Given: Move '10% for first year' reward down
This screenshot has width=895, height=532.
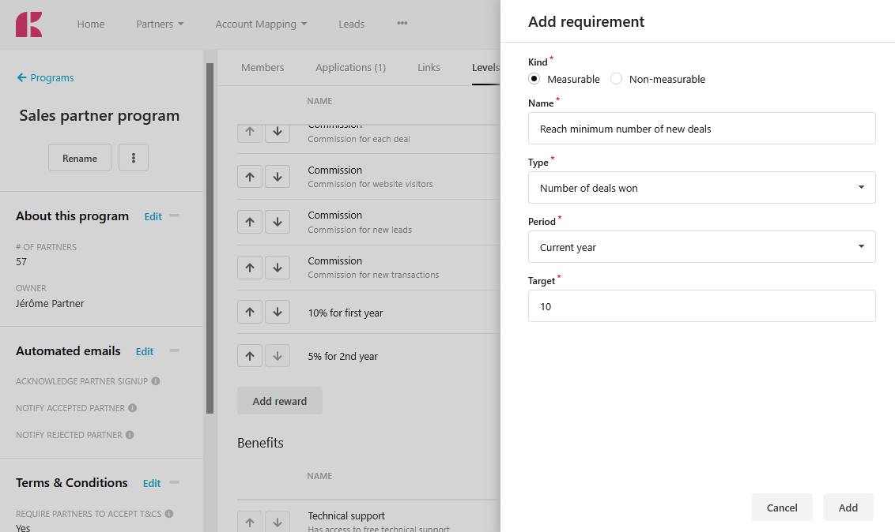Looking at the screenshot, I should coord(278,312).
